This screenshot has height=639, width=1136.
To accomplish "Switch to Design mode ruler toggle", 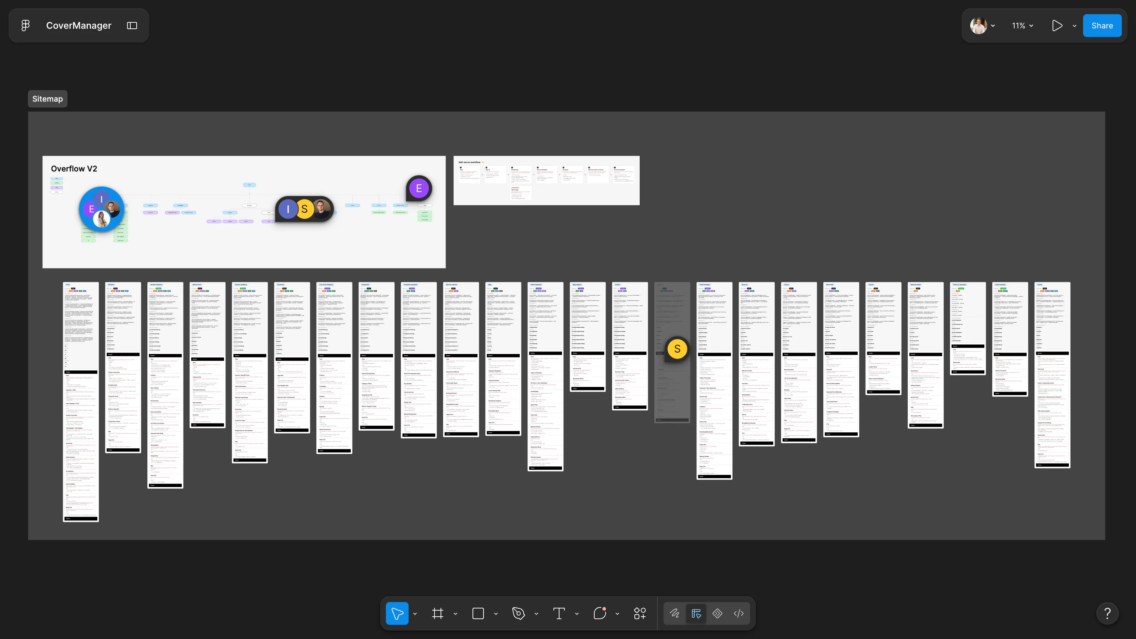I will 696,613.
